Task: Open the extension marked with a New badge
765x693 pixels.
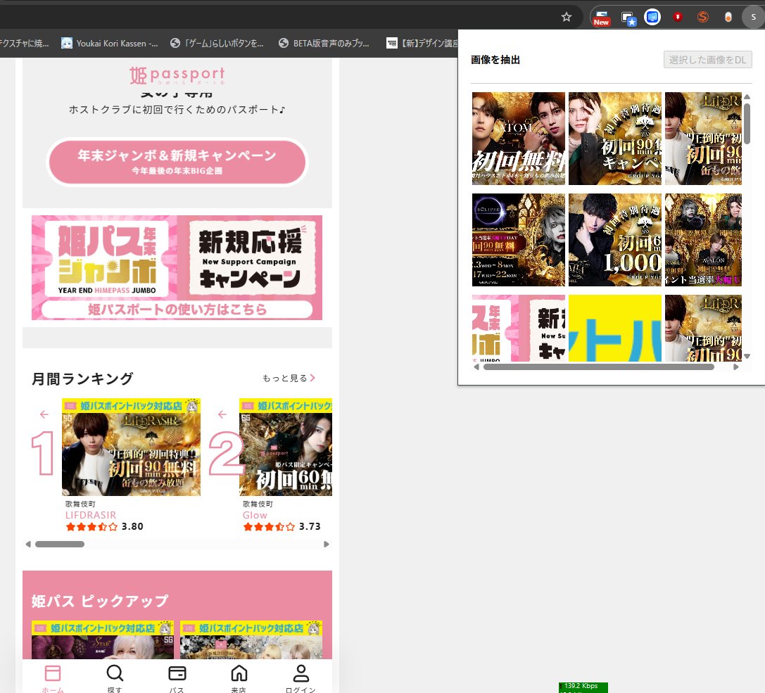Action: click(601, 17)
